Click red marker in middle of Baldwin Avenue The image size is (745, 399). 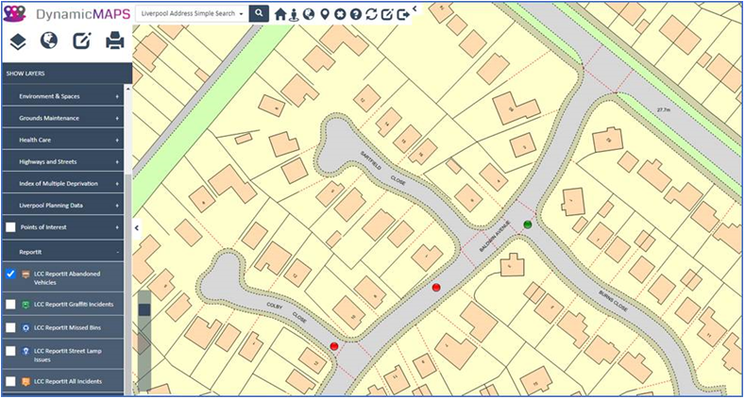tap(436, 287)
